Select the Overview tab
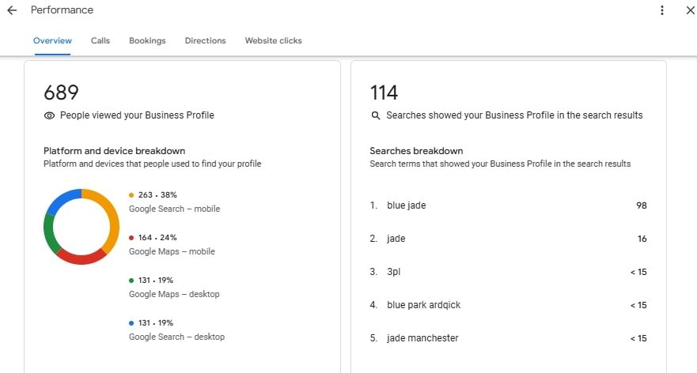 click(x=52, y=40)
